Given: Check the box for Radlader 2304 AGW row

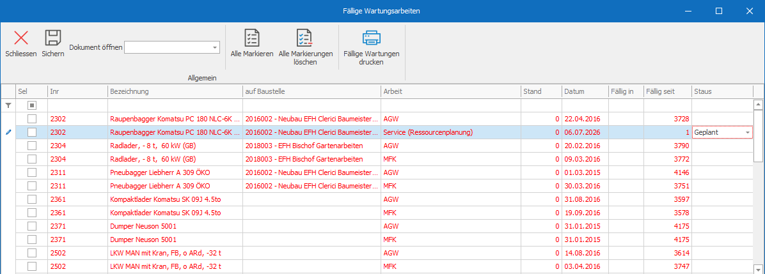Looking at the screenshot, I should click(32, 146).
